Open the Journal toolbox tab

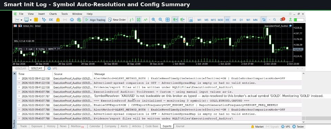(180, 126)
